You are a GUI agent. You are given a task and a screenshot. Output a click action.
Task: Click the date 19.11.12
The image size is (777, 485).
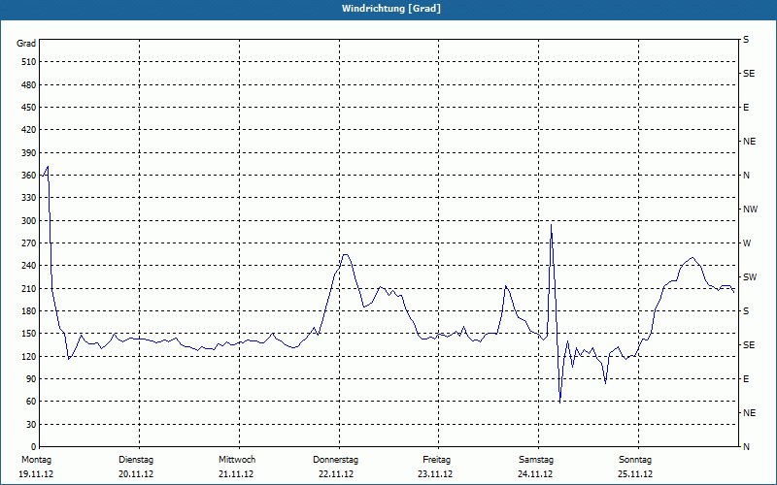[36, 474]
